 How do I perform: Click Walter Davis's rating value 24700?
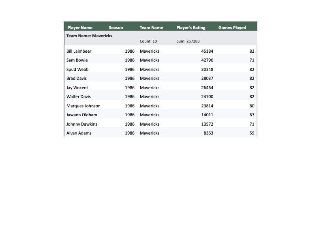[x=207, y=96]
